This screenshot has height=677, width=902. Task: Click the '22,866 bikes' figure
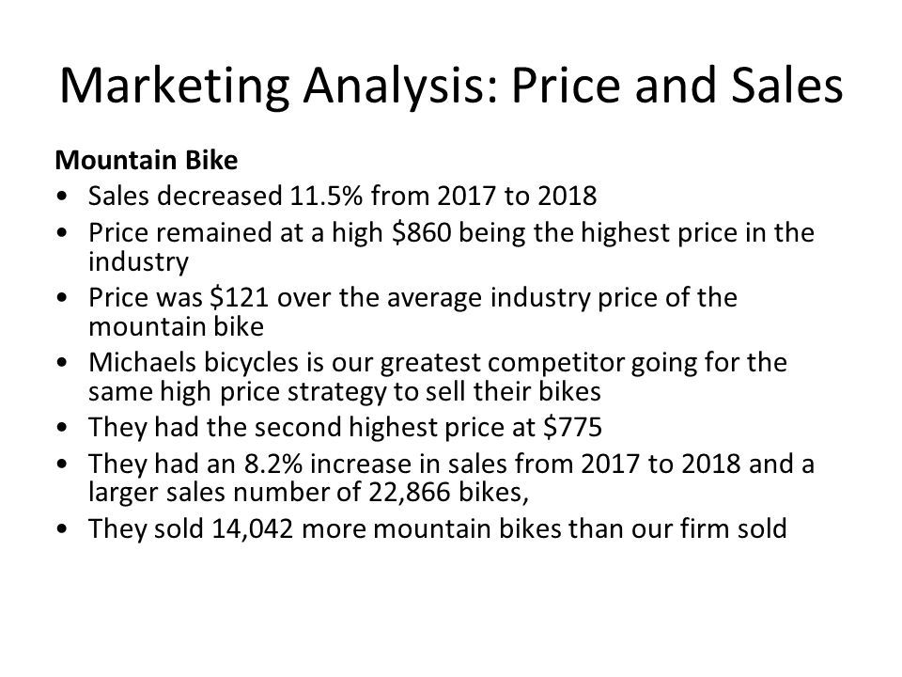tap(445, 492)
